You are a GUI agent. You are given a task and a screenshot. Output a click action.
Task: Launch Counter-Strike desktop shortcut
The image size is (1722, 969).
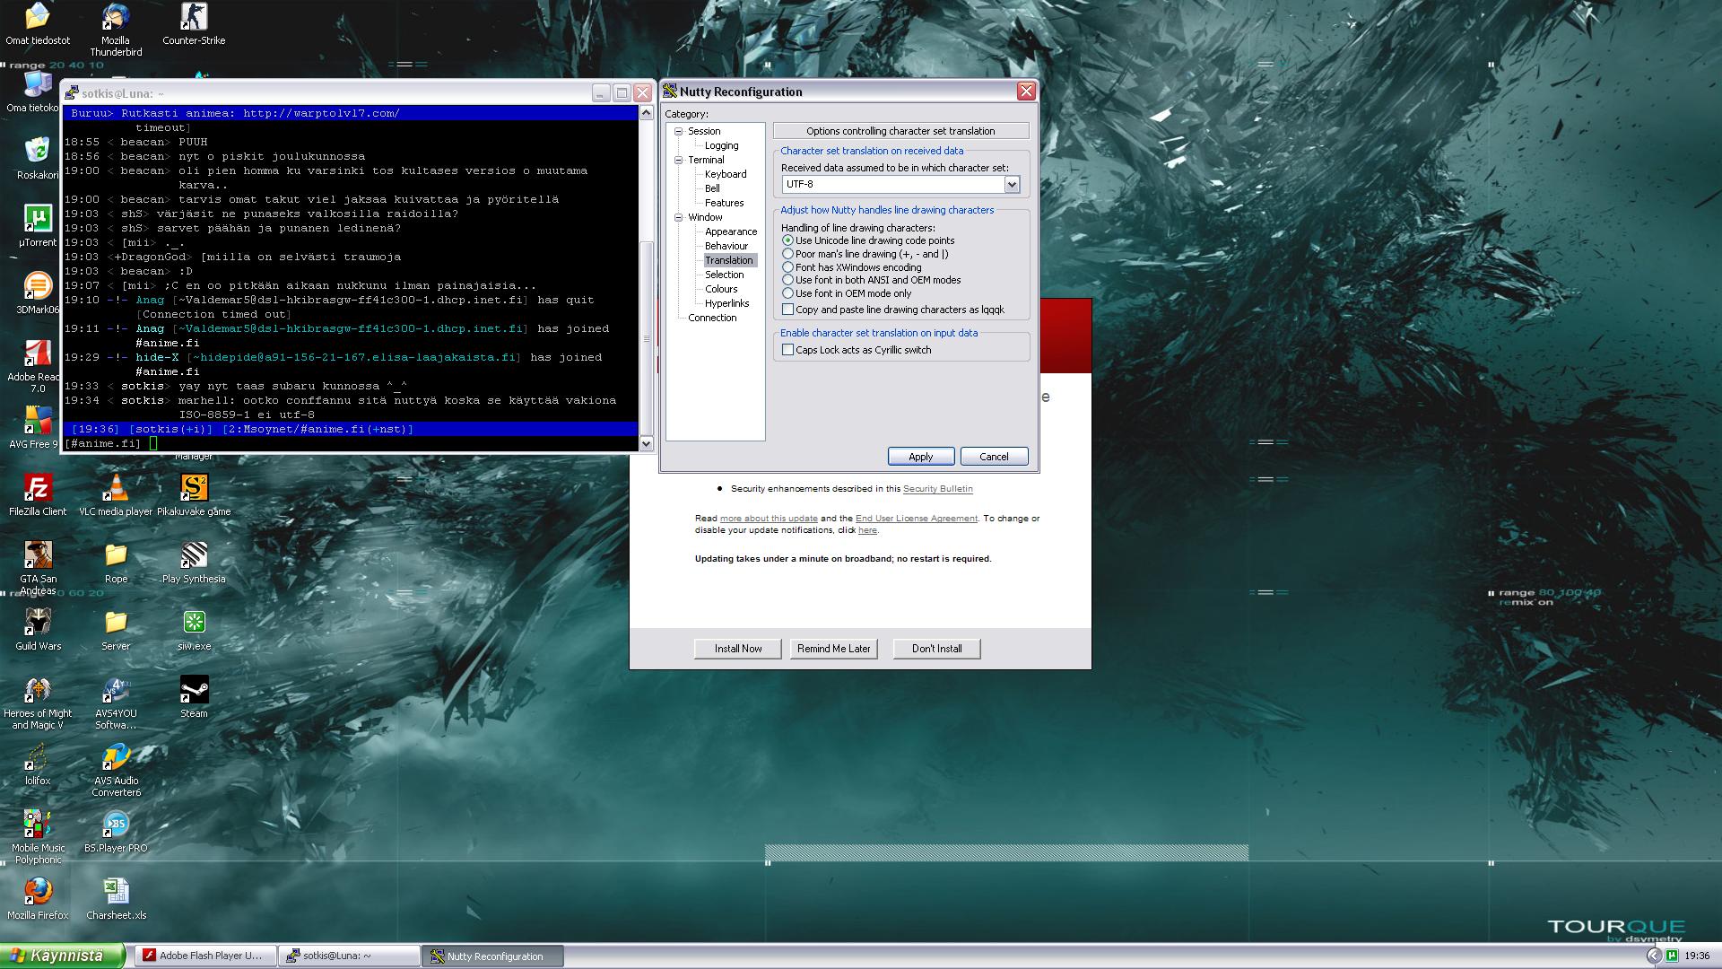click(194, 18)
